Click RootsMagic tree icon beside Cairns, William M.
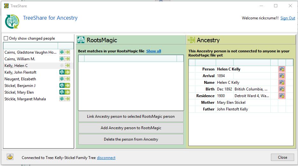Viewport: 298px width, 166px height. [x=62, y=59]
